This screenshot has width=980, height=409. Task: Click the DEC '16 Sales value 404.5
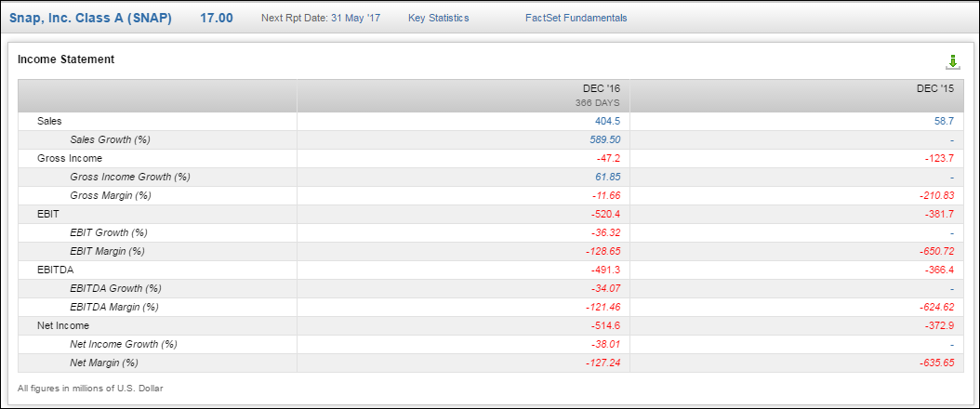[607, 121]
